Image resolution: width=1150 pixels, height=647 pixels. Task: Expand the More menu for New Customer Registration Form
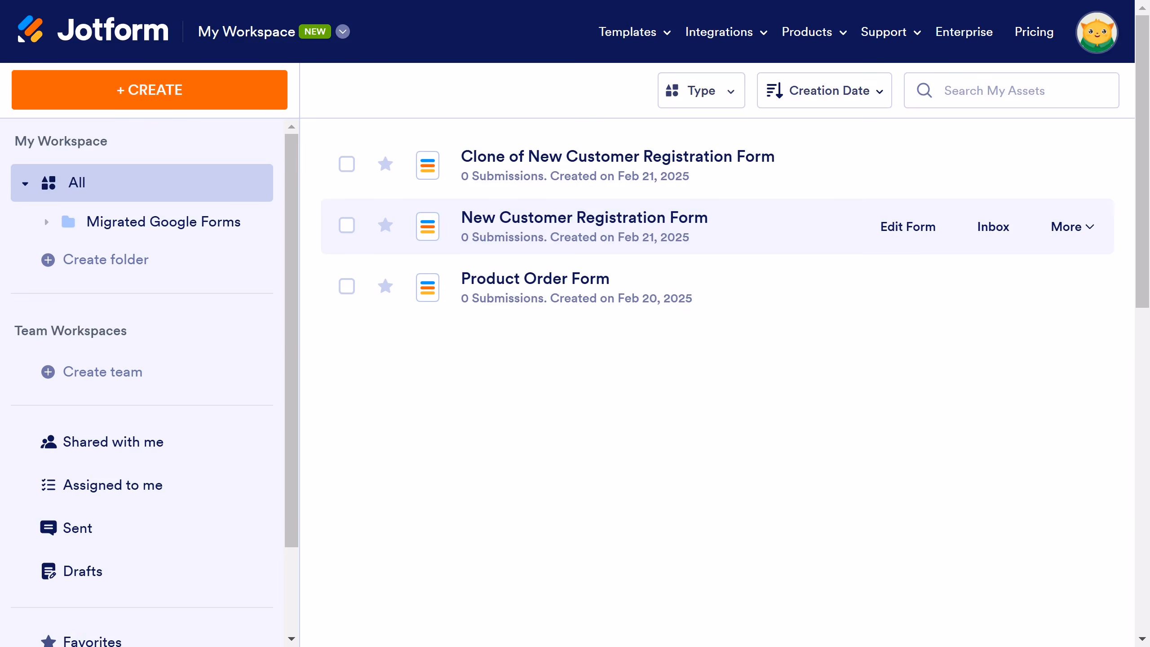[1072, 226]
